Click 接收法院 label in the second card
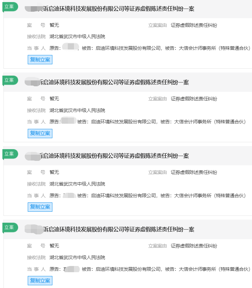The width and height of the screenshot is (252, 288). (x=36, y=110)
